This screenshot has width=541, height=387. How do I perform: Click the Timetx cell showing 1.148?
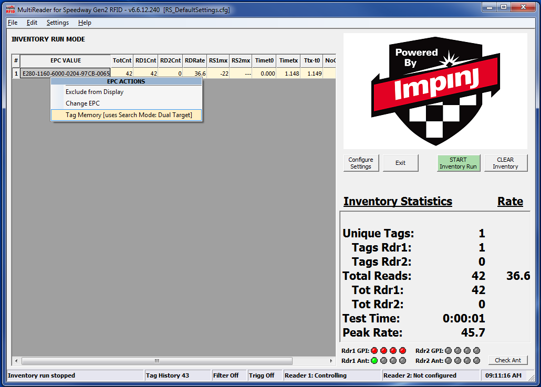pos(288,74)
